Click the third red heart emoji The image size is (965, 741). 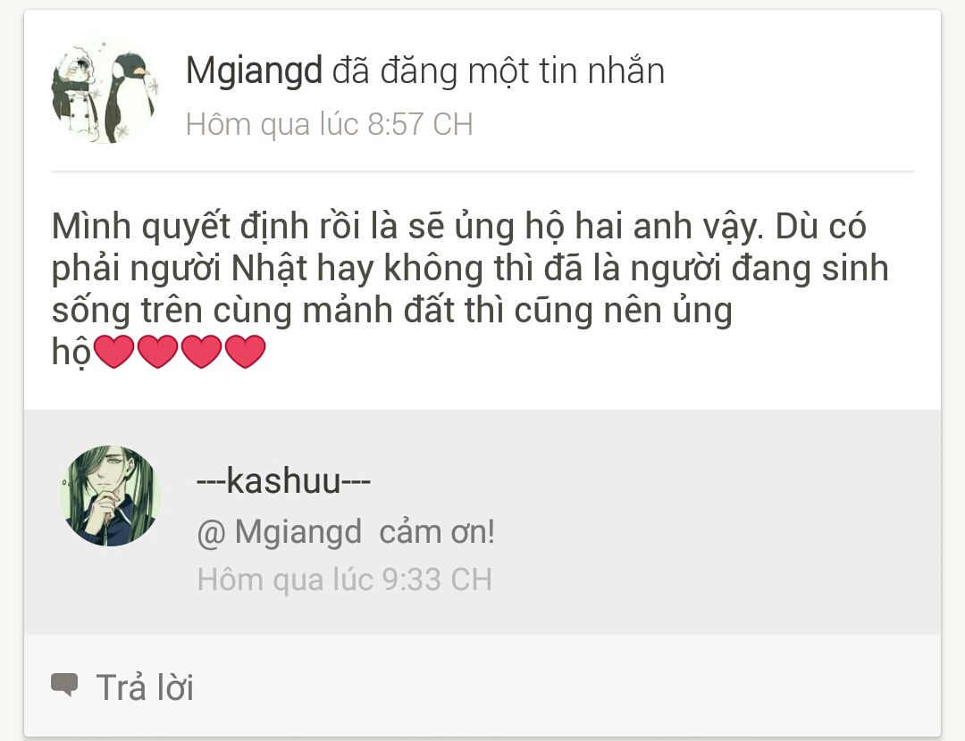[x=201, y=352]
